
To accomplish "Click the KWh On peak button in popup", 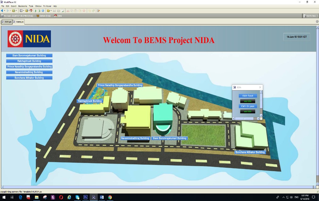I will 248,106.
